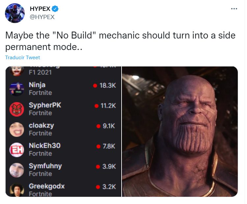The width and height of the screenshot is (247, 204).
Task: Click the HYPEX display name
Action: click(x=40, y=9)
